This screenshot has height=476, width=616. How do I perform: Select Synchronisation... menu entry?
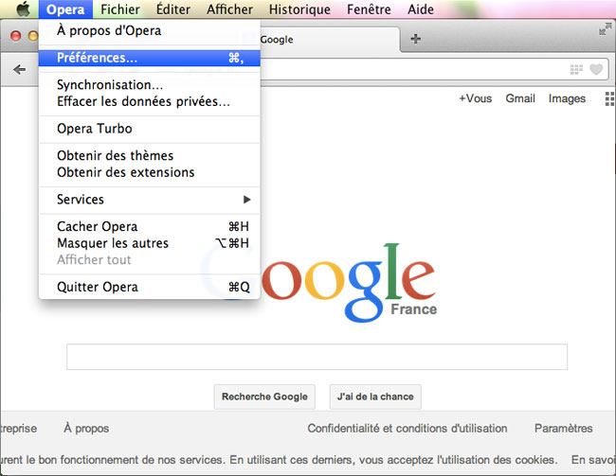pyautogui.click(x=150, y=85)
